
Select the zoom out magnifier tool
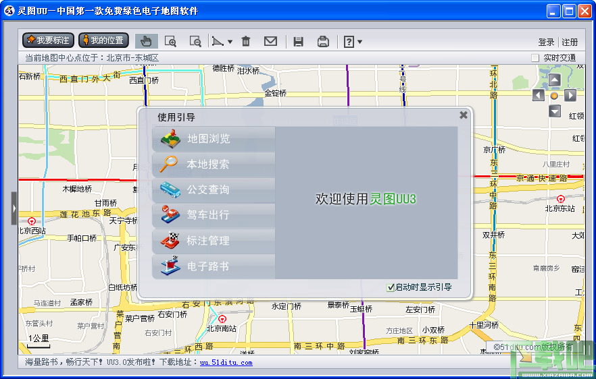[195, 41]
